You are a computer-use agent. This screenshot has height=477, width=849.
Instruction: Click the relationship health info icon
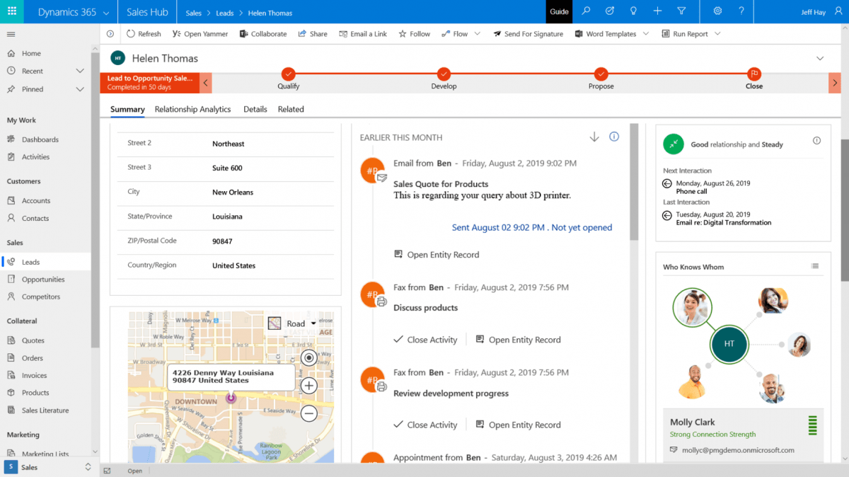[816, 141]
